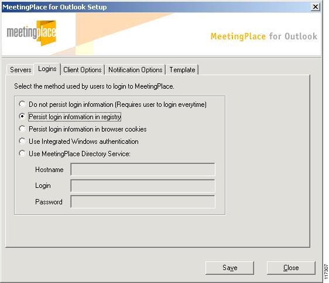Close the setup window with X

316,7
